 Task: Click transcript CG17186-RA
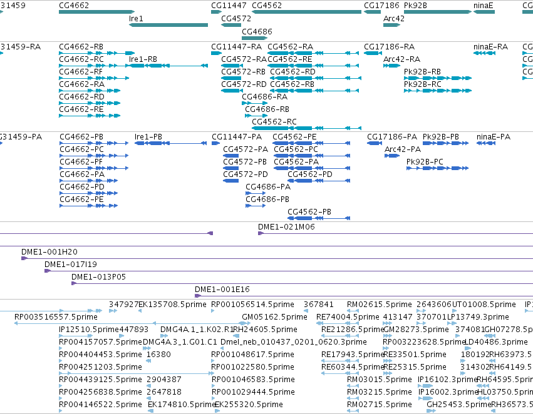click(390, 47)
